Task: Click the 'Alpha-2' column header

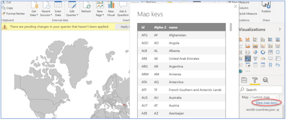Action: click(160, 27)
